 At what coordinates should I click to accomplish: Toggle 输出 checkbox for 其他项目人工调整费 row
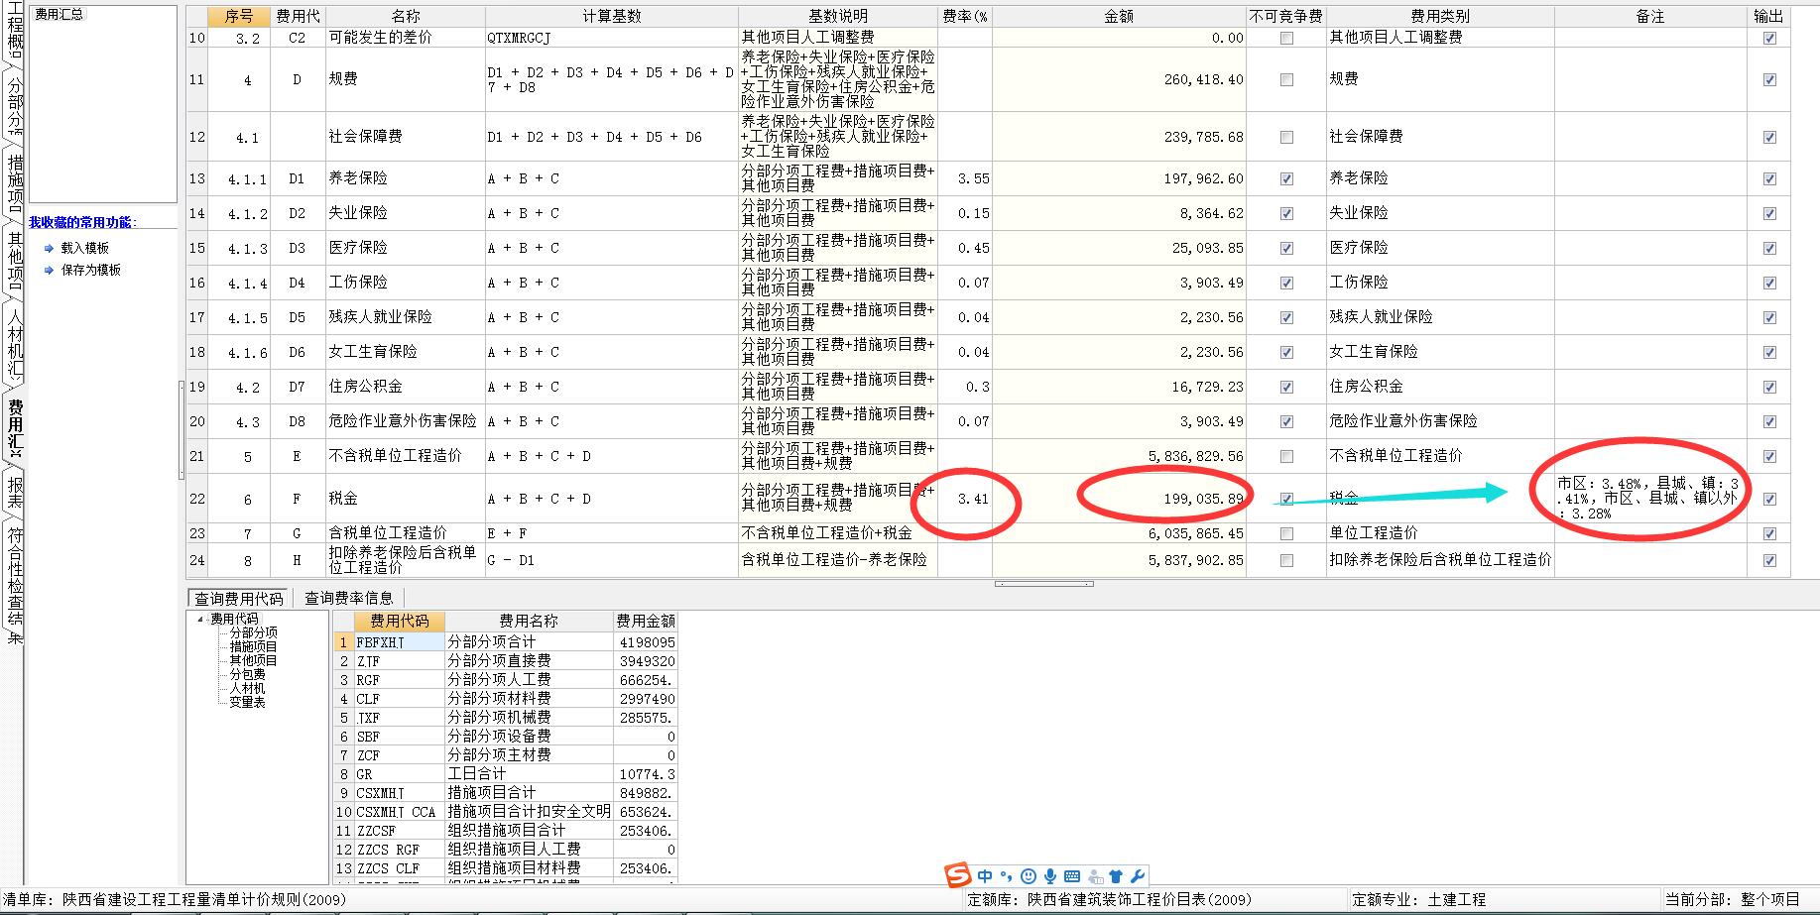[x=1769, y=39]
